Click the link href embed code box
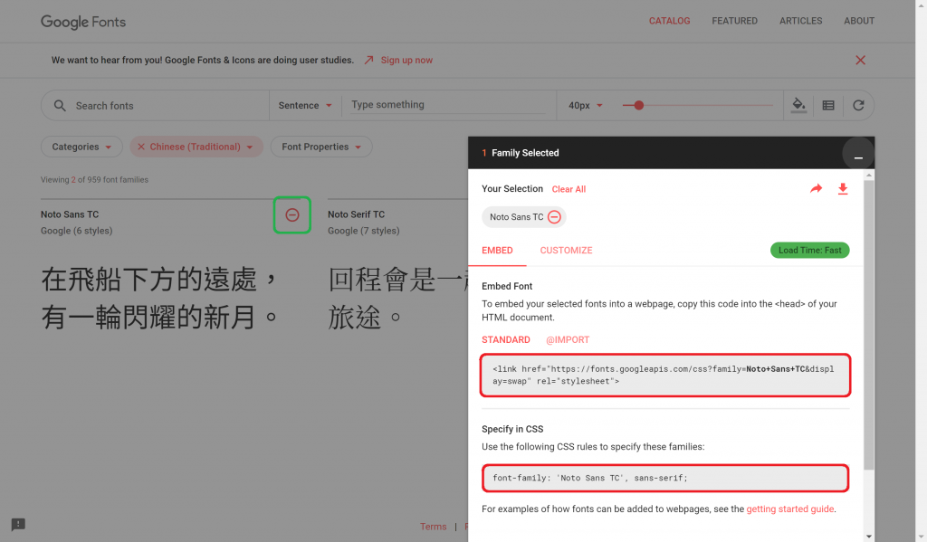Screen dimensions: 927x542 click(665, 376)
